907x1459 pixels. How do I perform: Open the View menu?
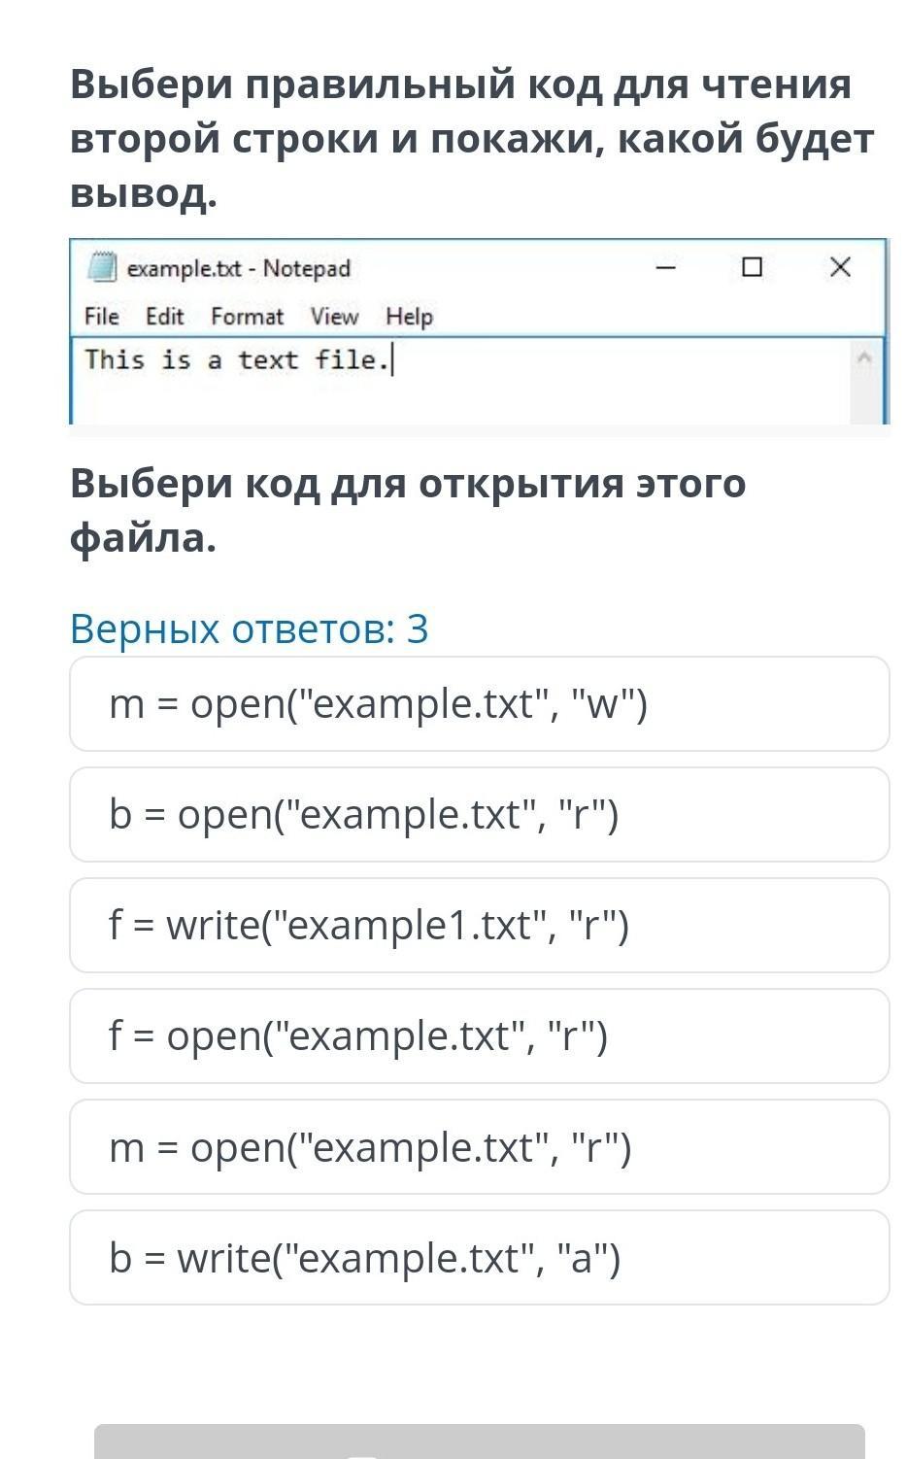(334, 317)
